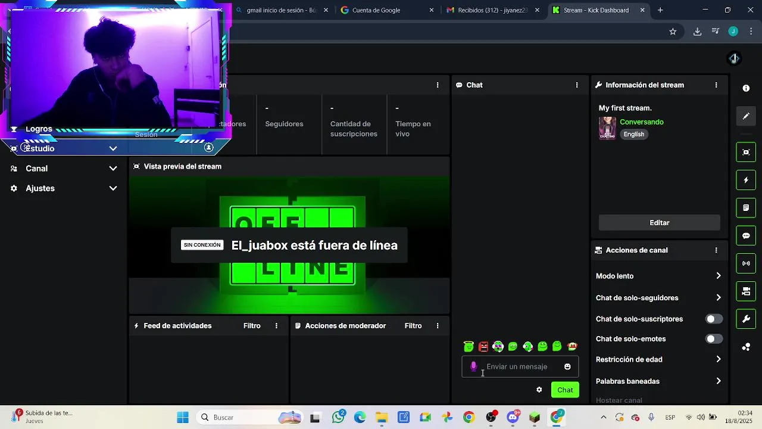Toggle Chat de solo-suscriptores switch
This screenshot has width=762, height=429.
[714, 319]
